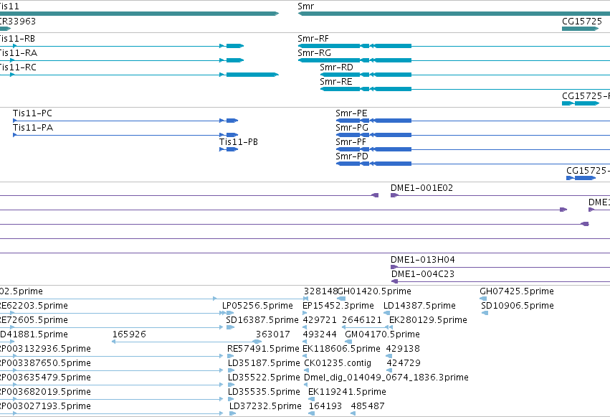Select the Dmel_dig_014049_0674_1836.3prime label
This screenshot has height=417, width=610.
coord(386,378)
